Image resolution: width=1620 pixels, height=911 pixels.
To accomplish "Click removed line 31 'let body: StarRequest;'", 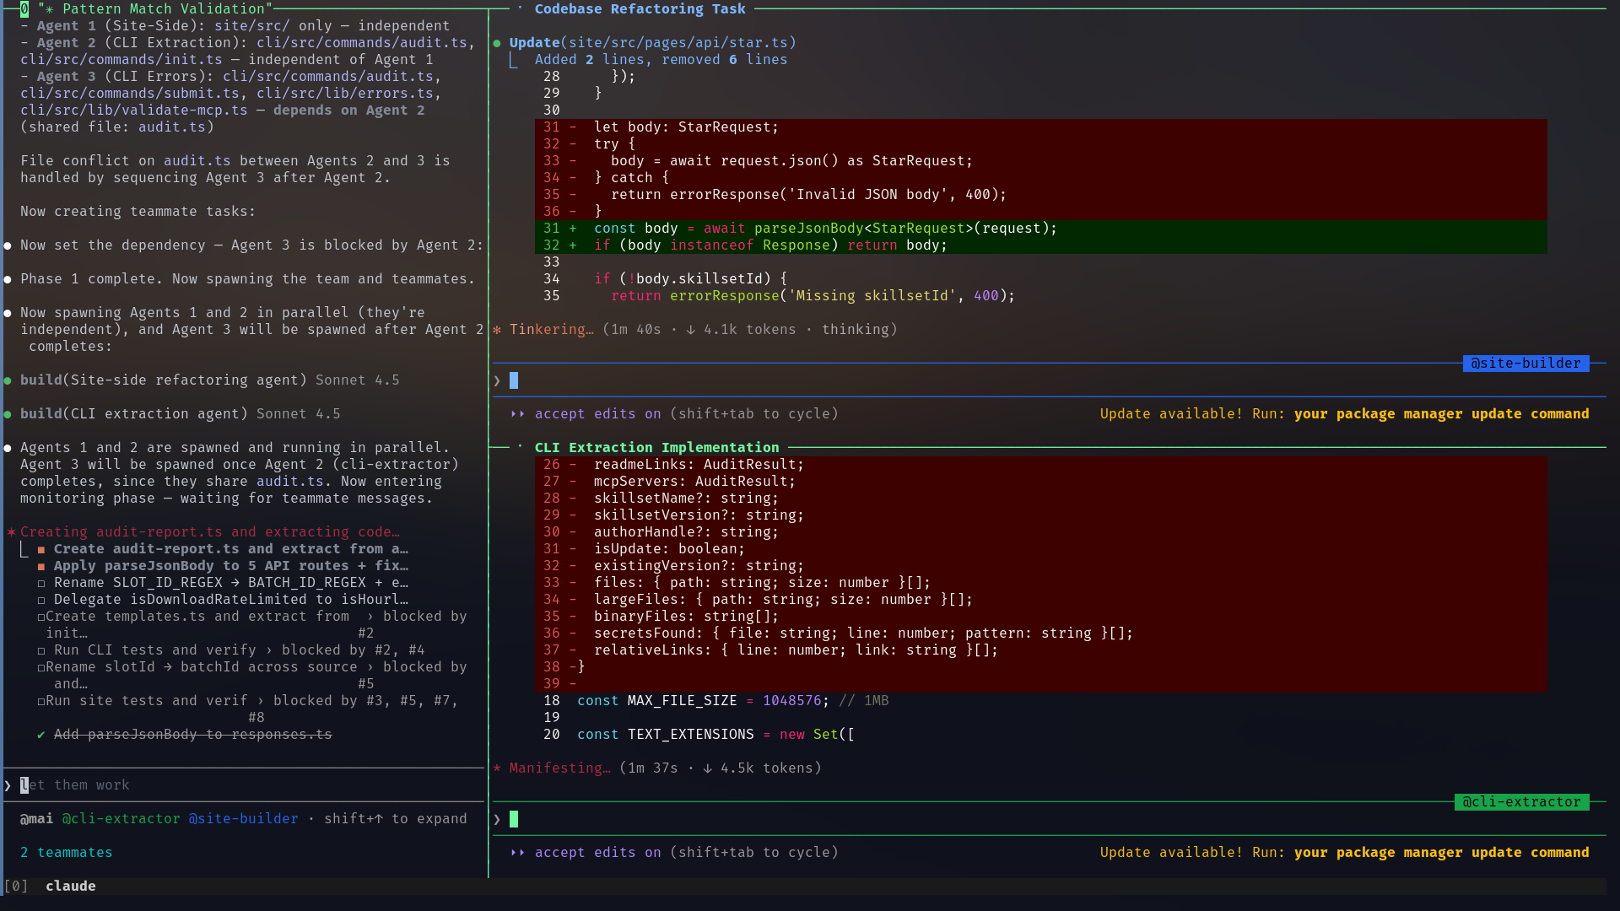I will [1041, 127].
